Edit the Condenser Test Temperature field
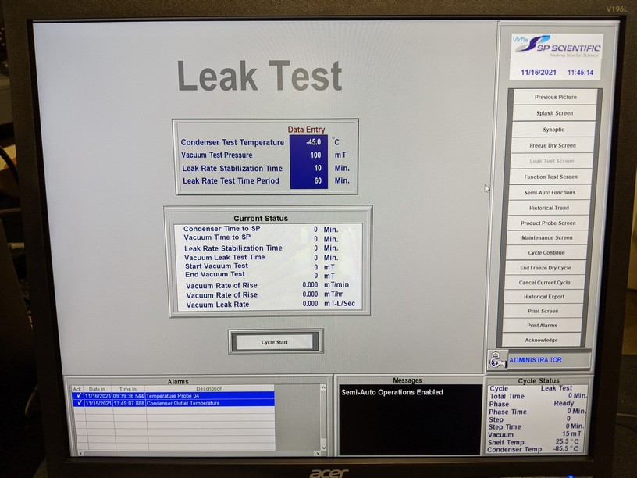The image size is (637, 478). (308, 142)
